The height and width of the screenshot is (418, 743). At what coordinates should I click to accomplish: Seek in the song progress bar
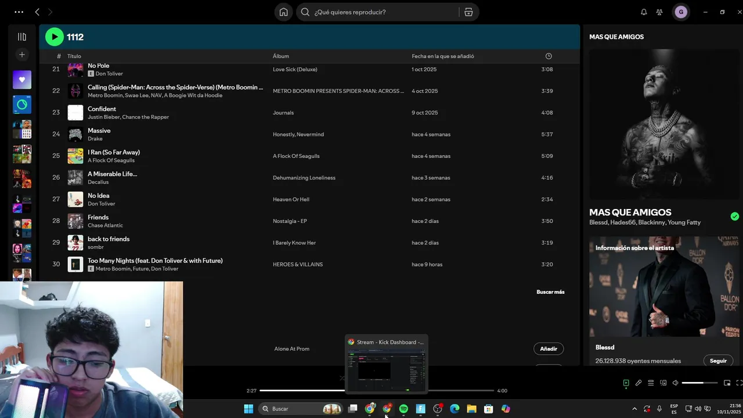coord(376,391)
